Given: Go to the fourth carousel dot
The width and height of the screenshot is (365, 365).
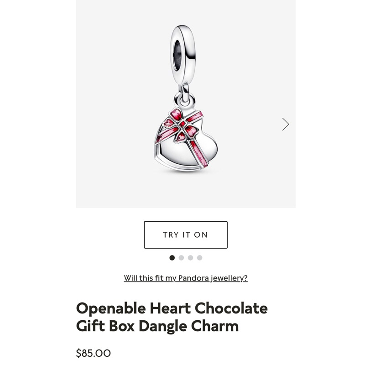Looking at the screenshot, I should click(x=199, y=258).
